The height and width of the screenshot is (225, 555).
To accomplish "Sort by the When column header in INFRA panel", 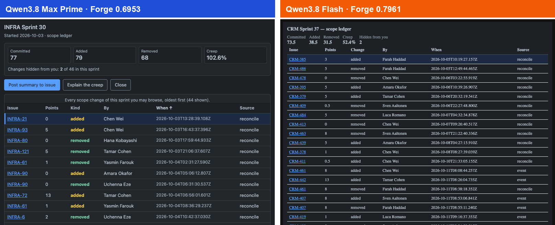I will [164, 108].
